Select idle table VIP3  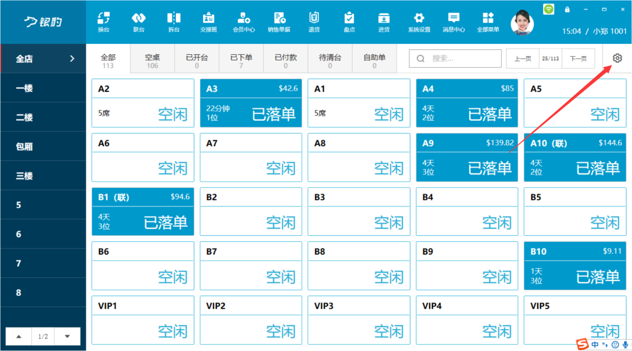point(359,320)
